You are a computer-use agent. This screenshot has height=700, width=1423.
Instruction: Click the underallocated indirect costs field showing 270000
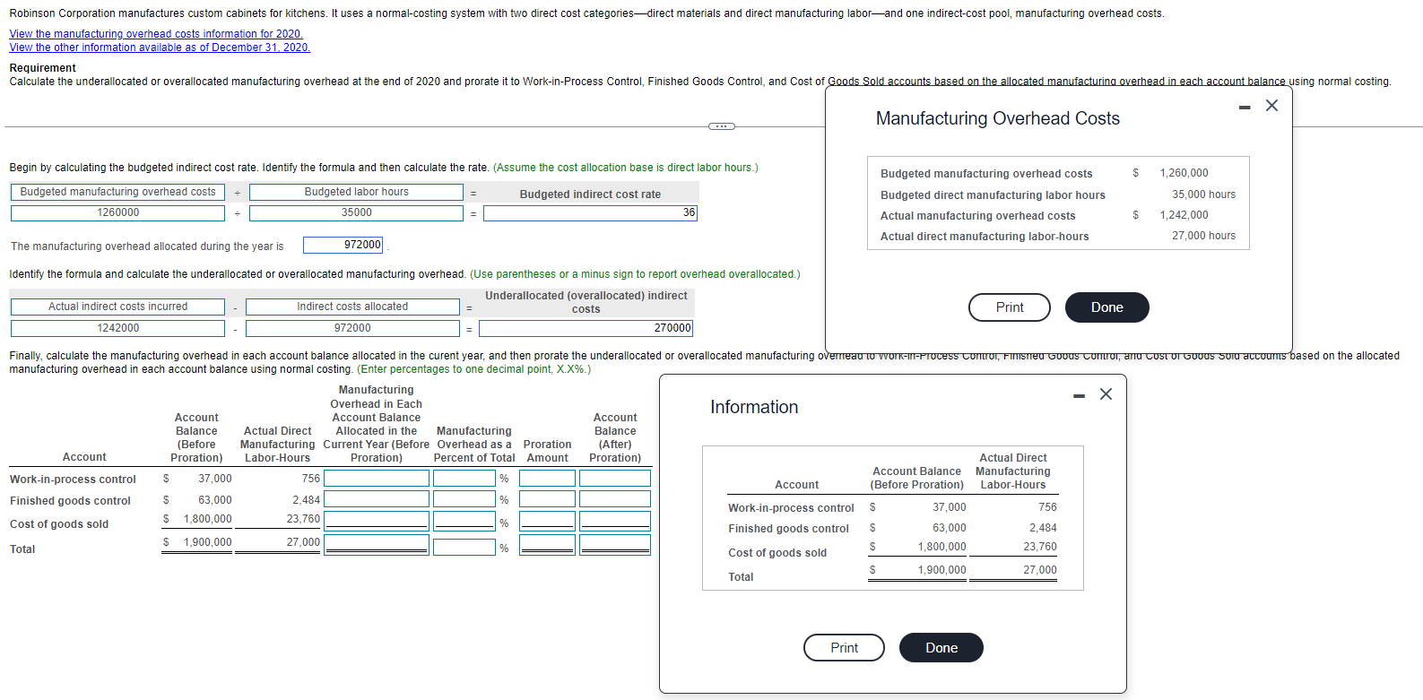coord(586,329)
